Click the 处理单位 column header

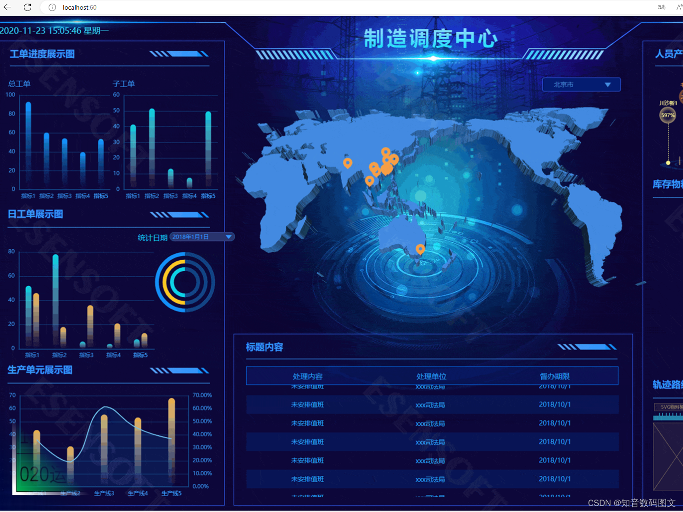[431, 376]
